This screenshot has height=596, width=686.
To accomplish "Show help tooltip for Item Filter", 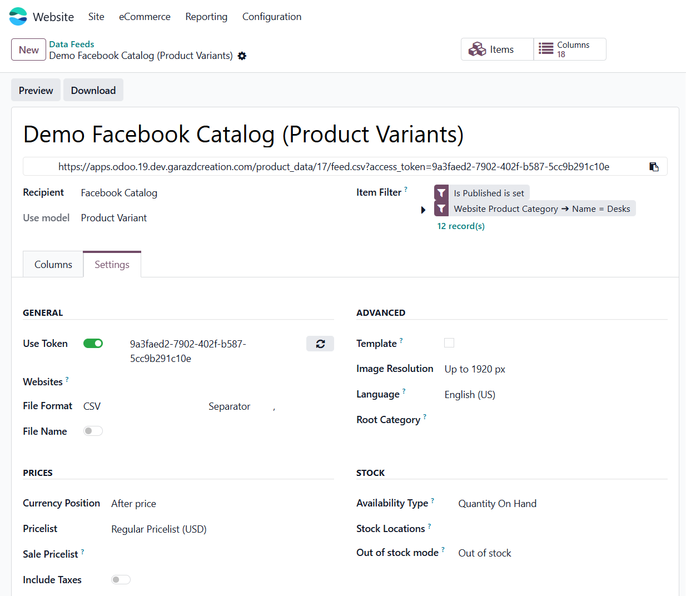I will (406, 190).
